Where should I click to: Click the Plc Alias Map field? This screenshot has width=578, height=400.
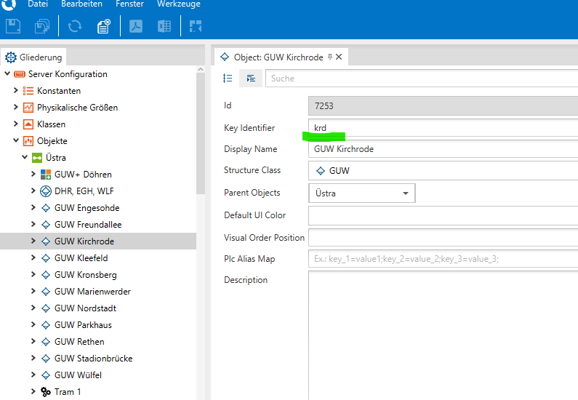click(x=443, y=259)
